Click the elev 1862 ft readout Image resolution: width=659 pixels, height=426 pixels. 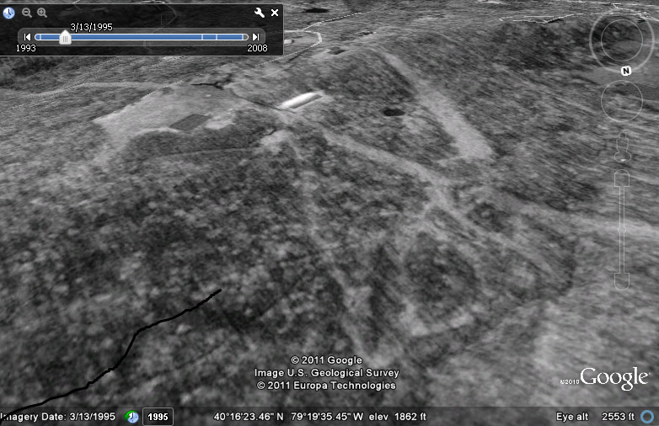tap(398, 417)
